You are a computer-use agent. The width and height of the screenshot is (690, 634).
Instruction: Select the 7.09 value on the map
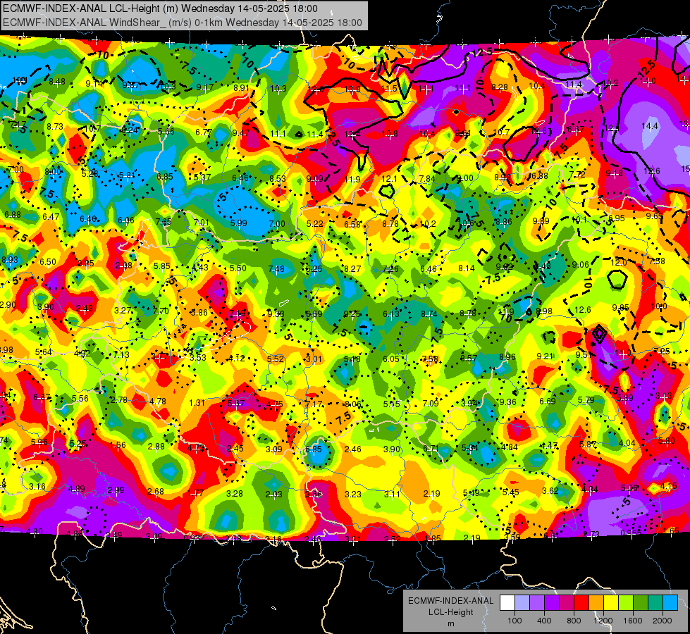[431, 403]
